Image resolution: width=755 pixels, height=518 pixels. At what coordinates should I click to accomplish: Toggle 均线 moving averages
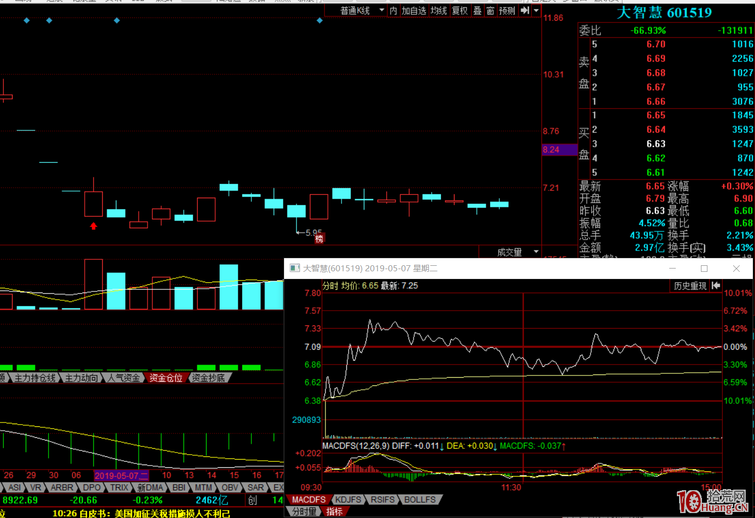pyautogui.click(x=439, y=10)
